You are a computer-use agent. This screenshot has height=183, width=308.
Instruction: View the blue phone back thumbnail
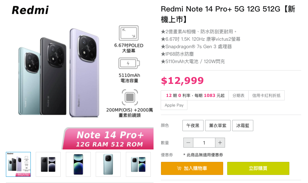click(108, 164)
